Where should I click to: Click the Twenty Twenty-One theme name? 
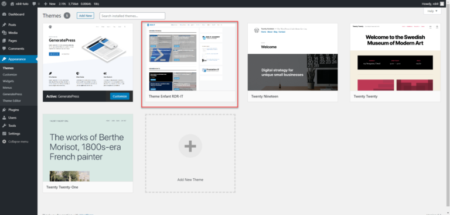62,187
